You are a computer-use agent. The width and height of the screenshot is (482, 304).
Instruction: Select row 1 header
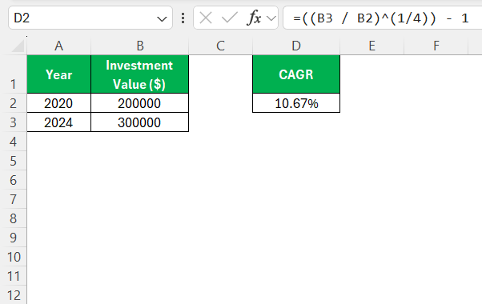coord(14,74)
